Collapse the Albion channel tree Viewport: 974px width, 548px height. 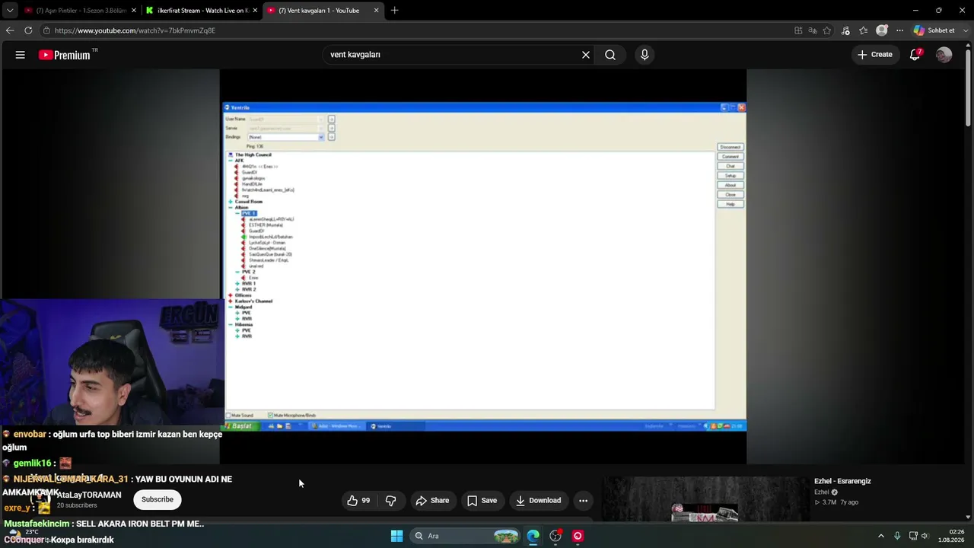point(231,208)
